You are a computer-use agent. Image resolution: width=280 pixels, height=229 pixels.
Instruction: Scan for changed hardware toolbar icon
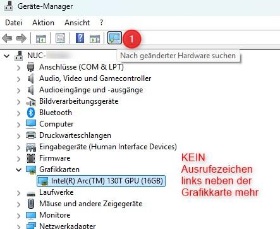coord(114,38)
